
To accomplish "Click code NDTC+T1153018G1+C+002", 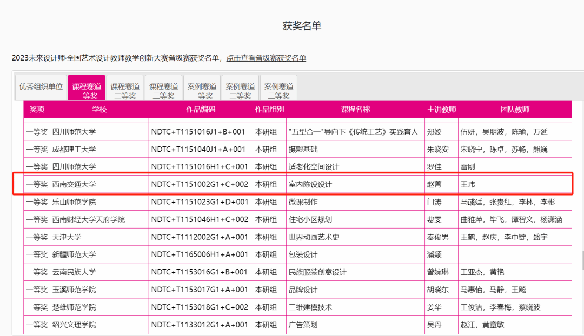I will (x=200, y=307).
